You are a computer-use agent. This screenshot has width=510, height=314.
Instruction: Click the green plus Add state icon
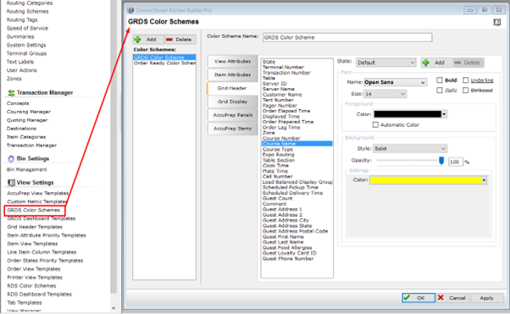426,63
